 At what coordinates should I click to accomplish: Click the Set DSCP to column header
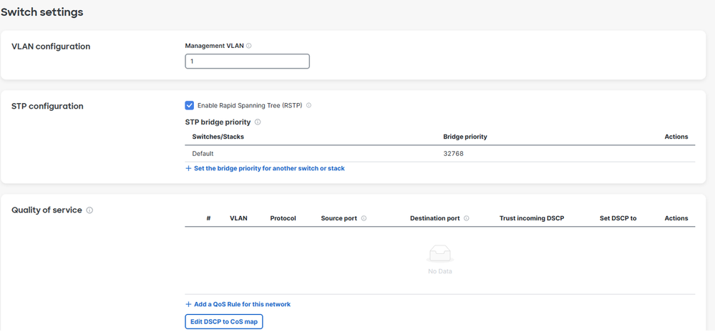click(x=618, y=218)
